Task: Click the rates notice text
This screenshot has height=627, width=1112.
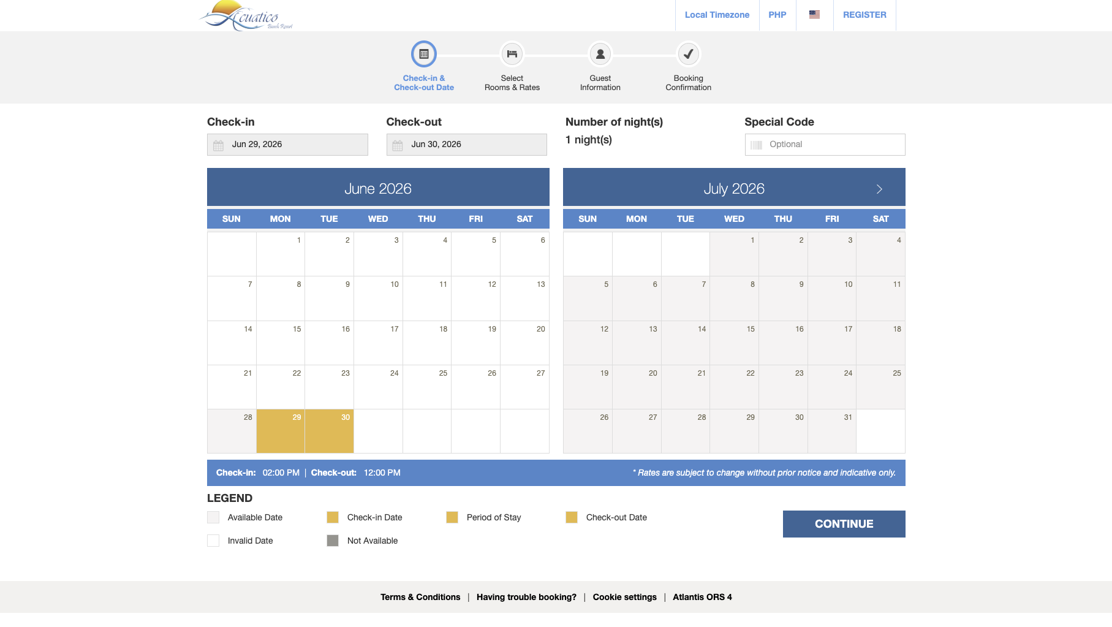Action: [x=764, y=473]
